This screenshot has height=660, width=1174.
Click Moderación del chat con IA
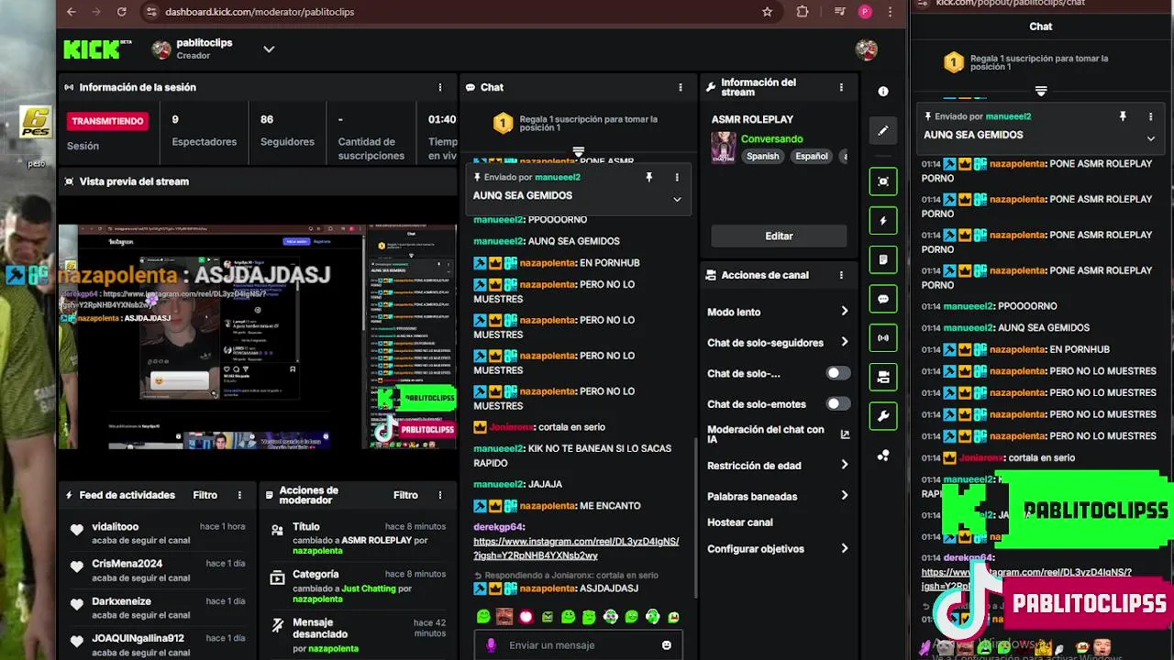pyautogui.click(x=766, y=434)
